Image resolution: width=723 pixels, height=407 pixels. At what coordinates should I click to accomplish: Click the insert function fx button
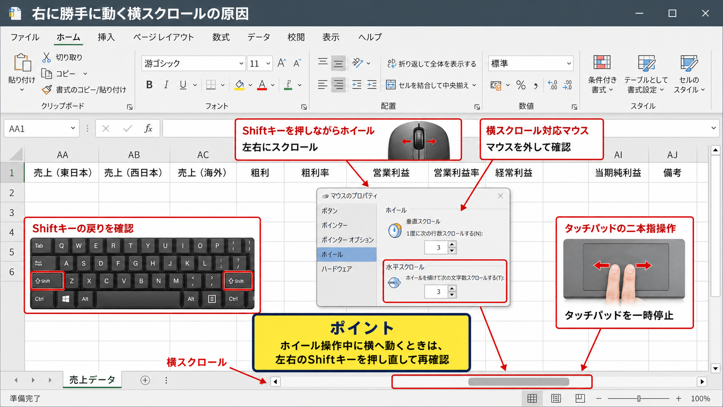click(x=148, y=128)
